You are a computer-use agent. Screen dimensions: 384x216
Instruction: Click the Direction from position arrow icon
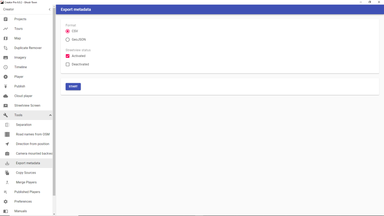click(x=7, y=144)
